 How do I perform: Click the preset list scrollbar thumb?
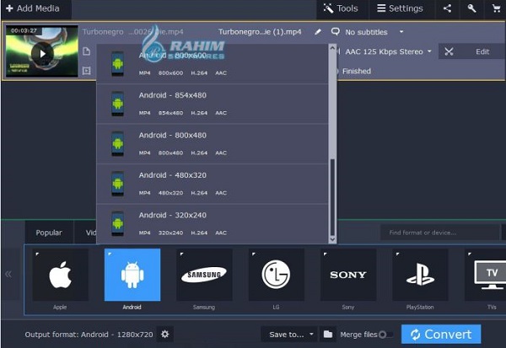coord(332,197)
